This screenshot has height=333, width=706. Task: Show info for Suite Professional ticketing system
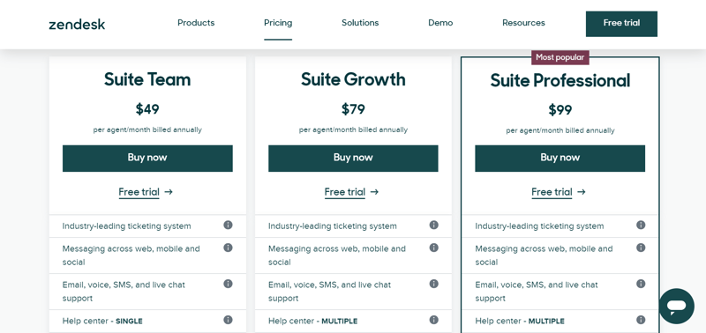click(x=641, y=225)
